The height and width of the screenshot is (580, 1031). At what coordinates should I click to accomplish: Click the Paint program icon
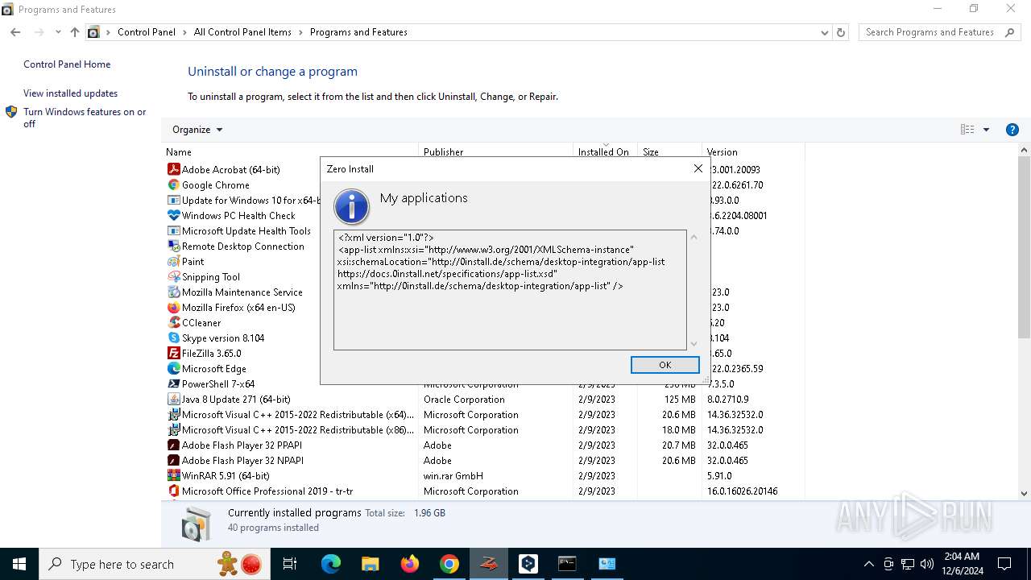[x=173, y=261]
